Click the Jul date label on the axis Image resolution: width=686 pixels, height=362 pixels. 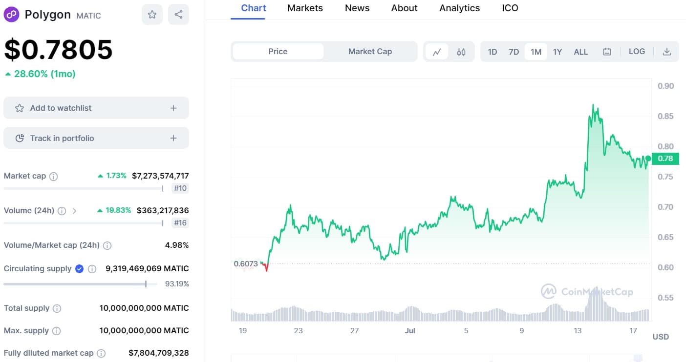[x=410, y=330]
